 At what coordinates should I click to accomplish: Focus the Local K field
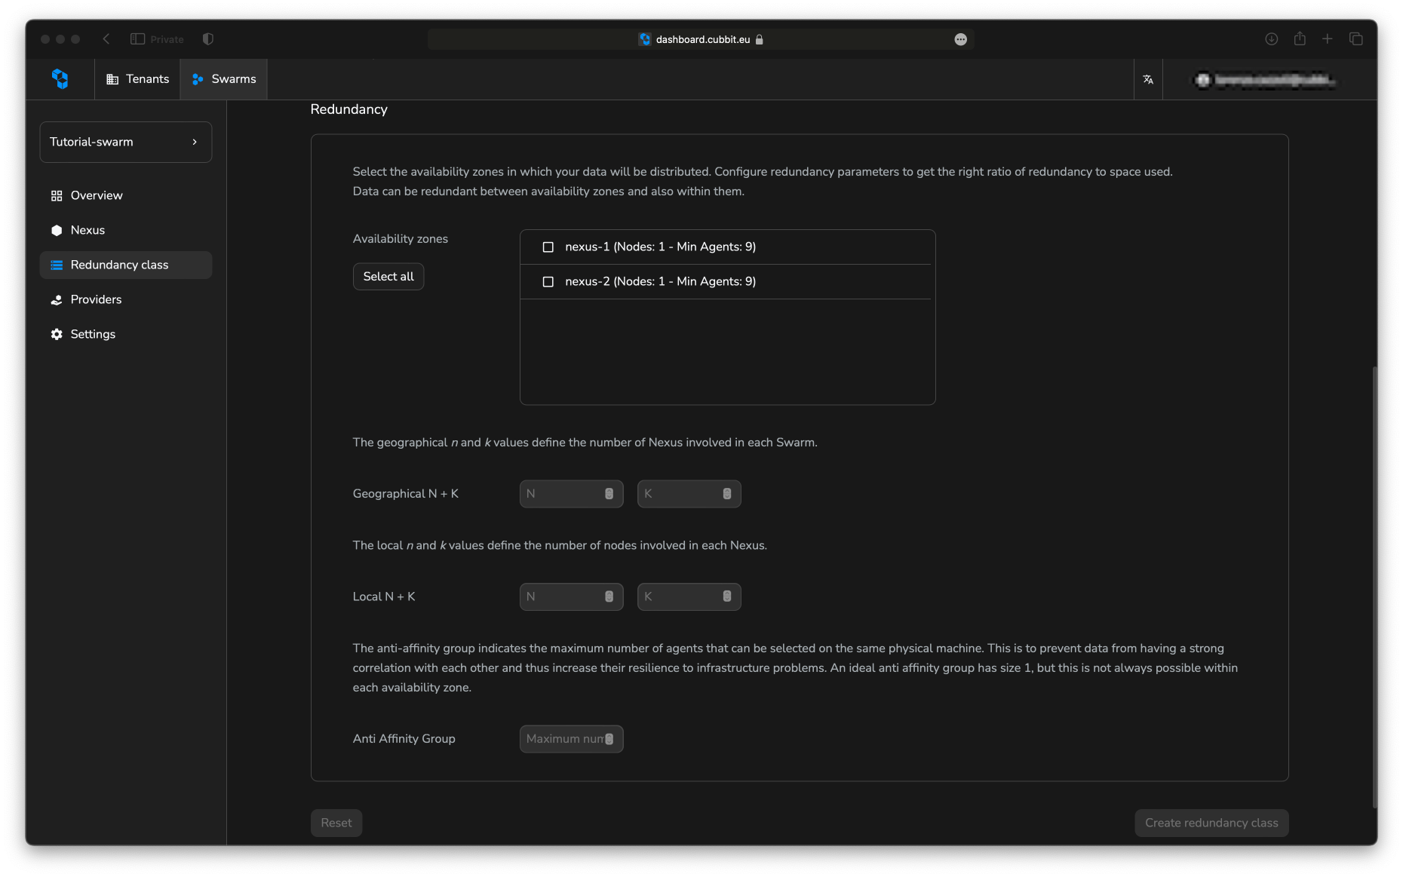(689, 596)
